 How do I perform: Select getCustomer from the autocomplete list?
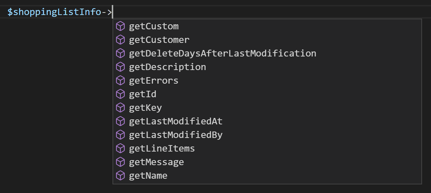point(159,40)
